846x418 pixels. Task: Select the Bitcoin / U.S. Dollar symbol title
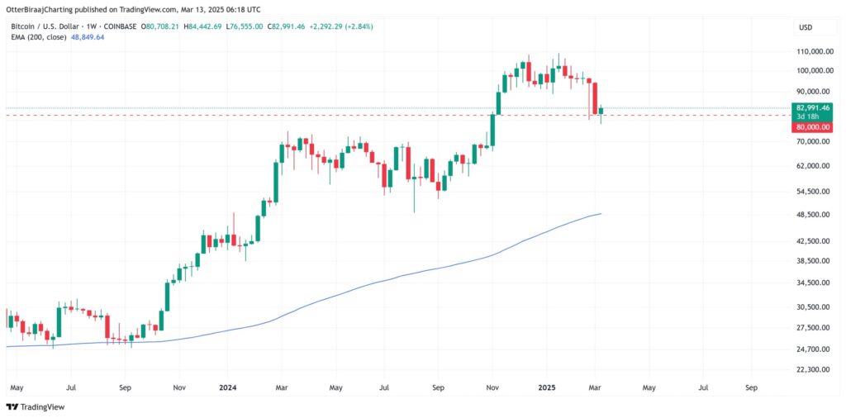[46, 26]
